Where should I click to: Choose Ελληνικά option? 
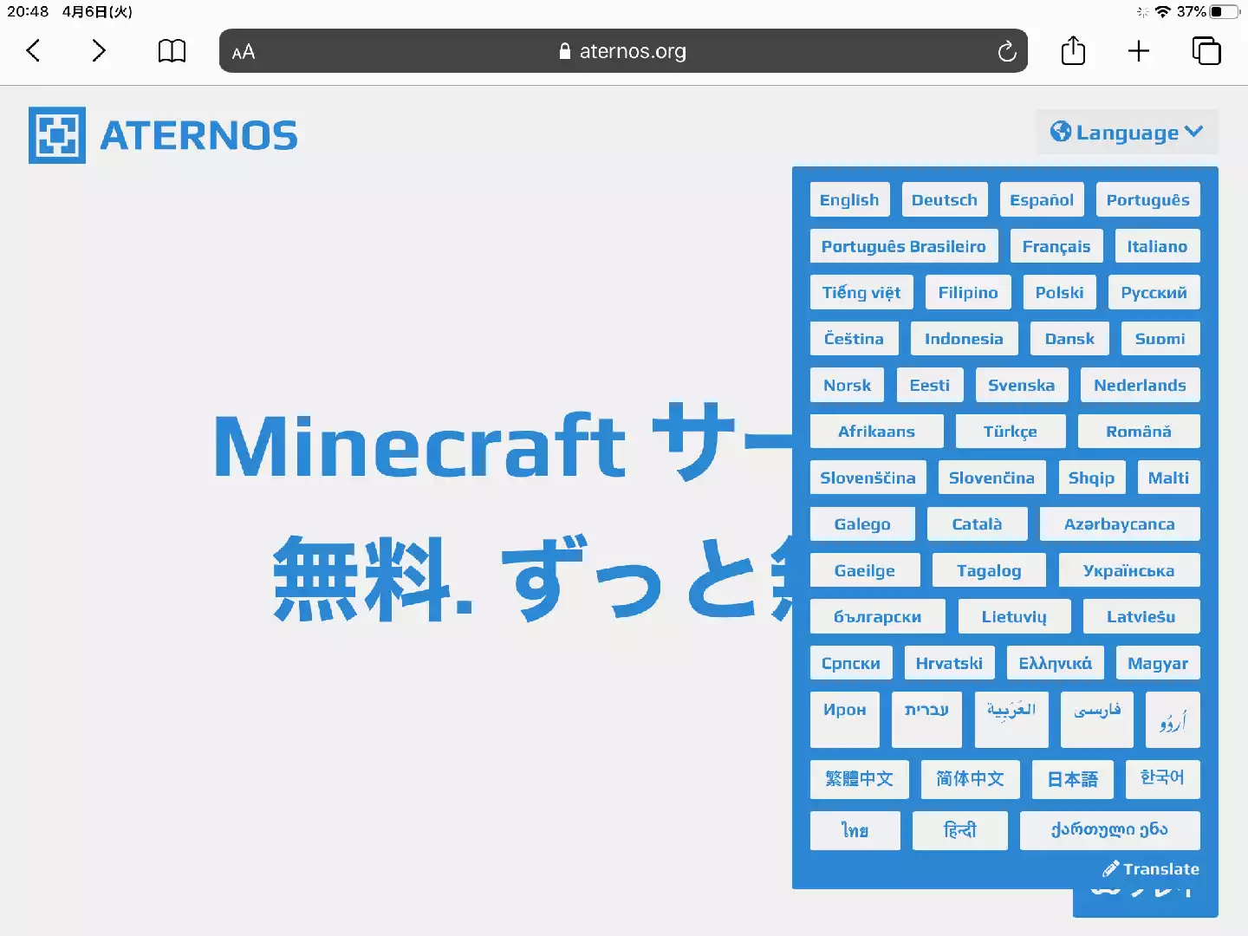[x=1056, y=663]
